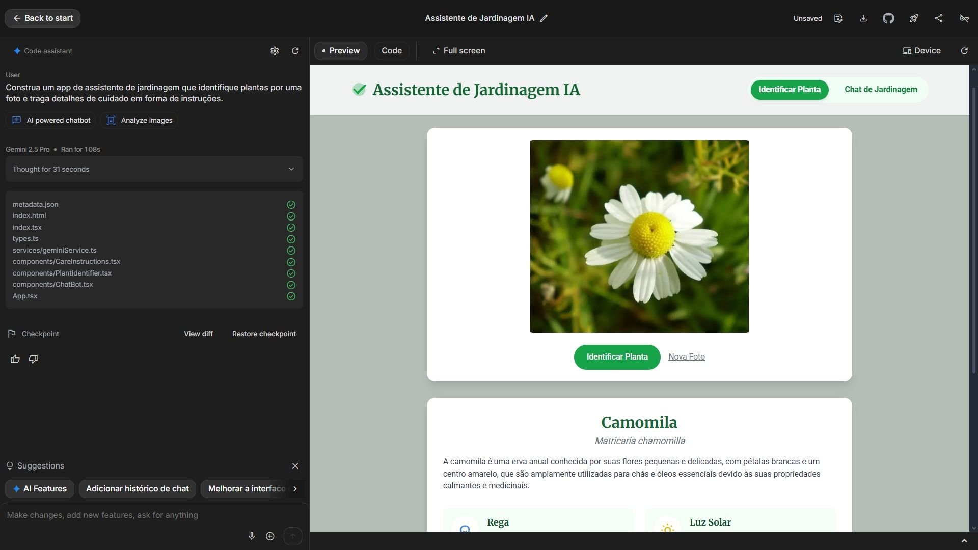Open the GitHub integration icon
Image resolution: width=978 pixels, height=550 pixels.
[888, 18]
